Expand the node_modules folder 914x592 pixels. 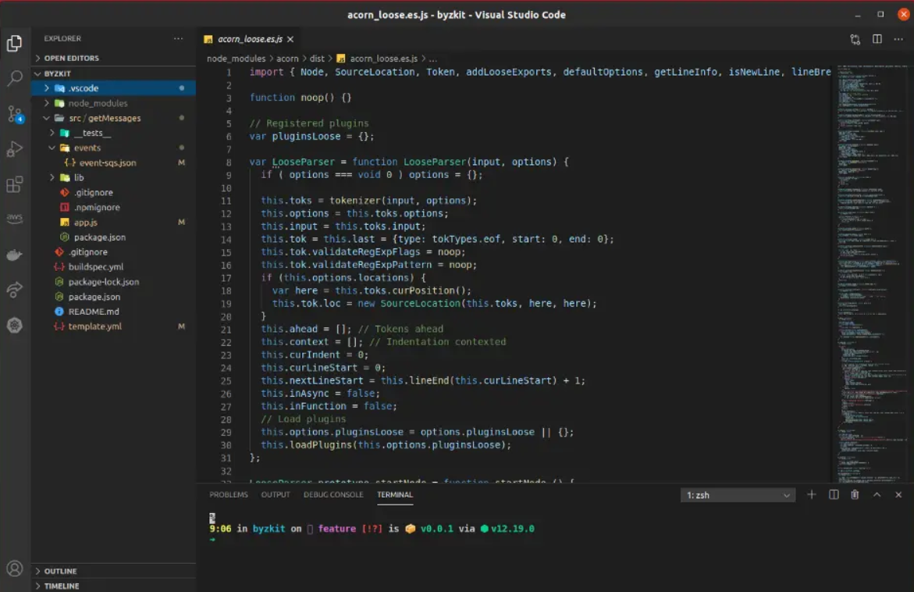tap(114, 103)
